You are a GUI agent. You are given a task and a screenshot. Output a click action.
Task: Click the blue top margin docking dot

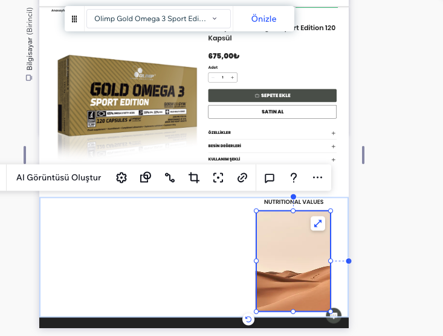click(293, 197)
